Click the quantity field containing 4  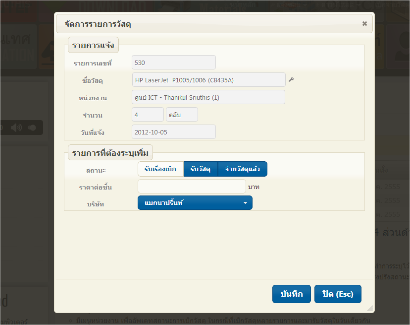click(148, 114)
